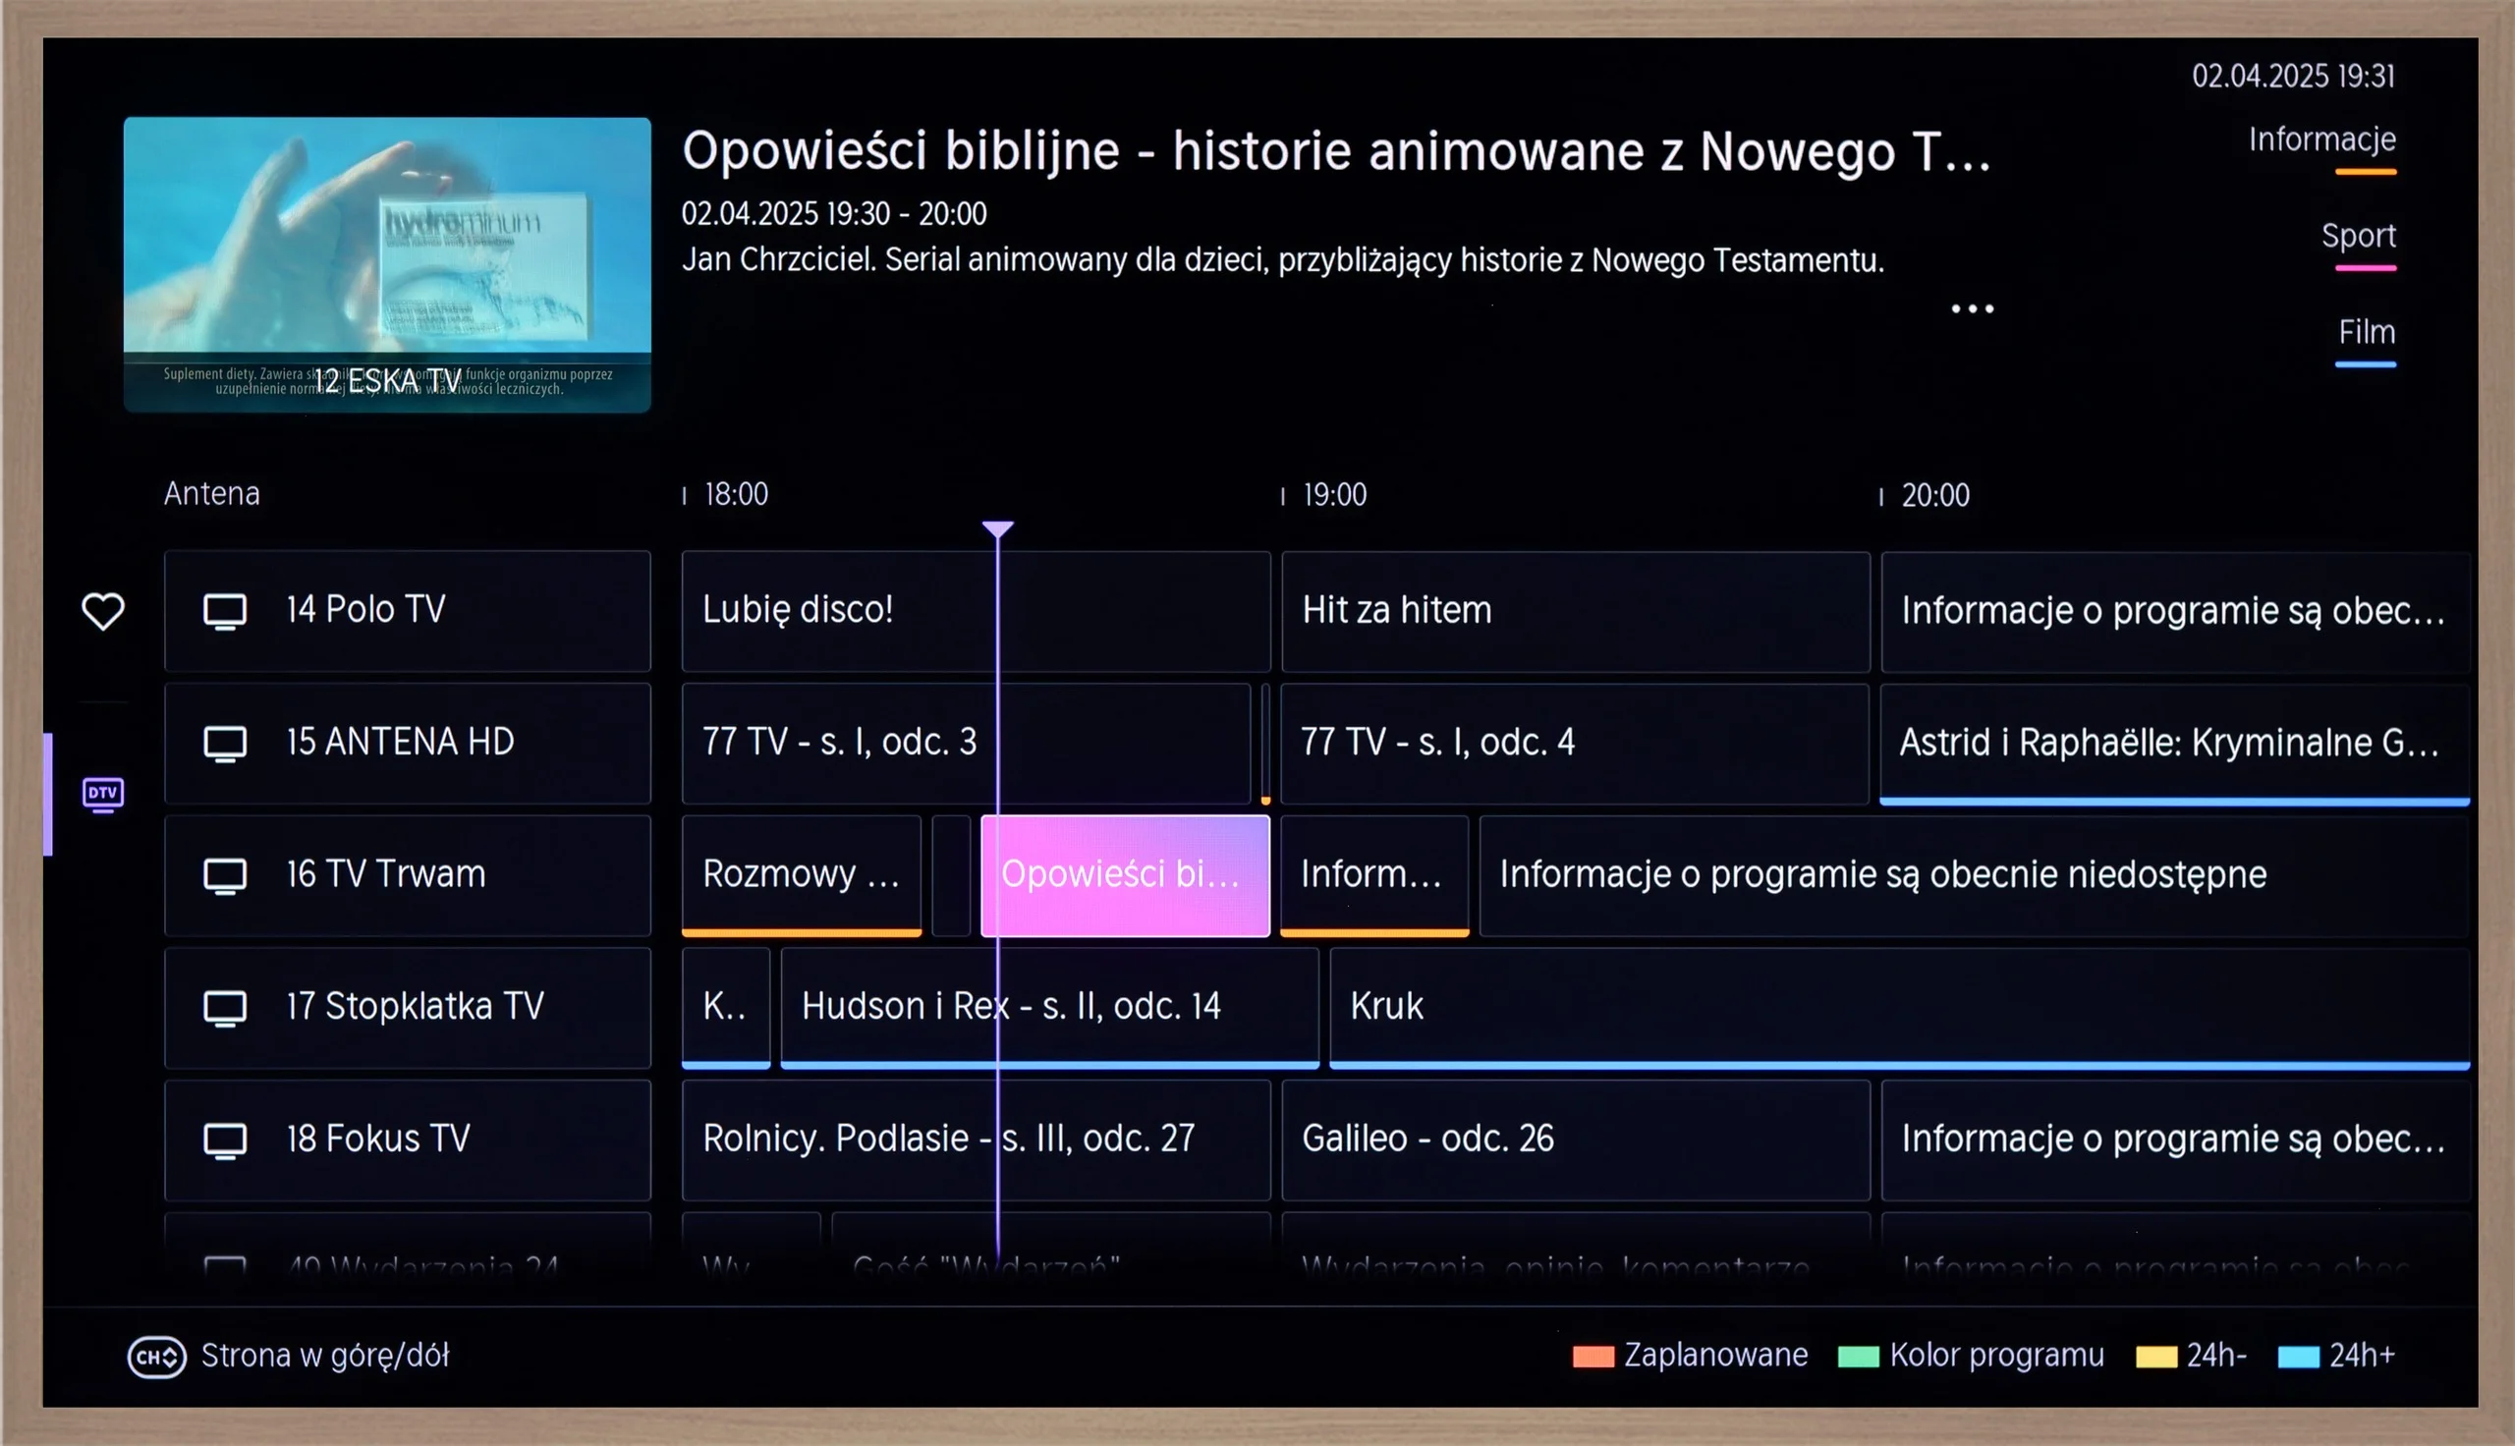
Task: Click the TV icon beside 18 Fokus TV
Action: click(225, 1140)
